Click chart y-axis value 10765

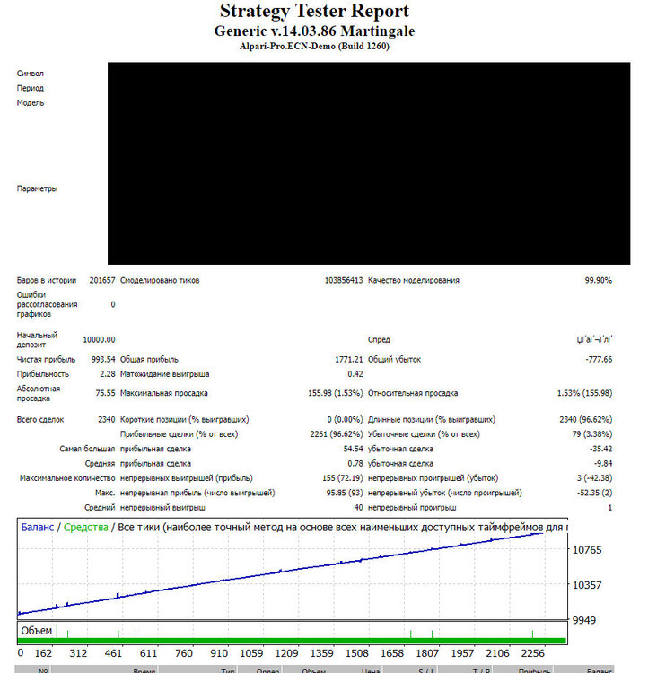click(x=587, y=550)
